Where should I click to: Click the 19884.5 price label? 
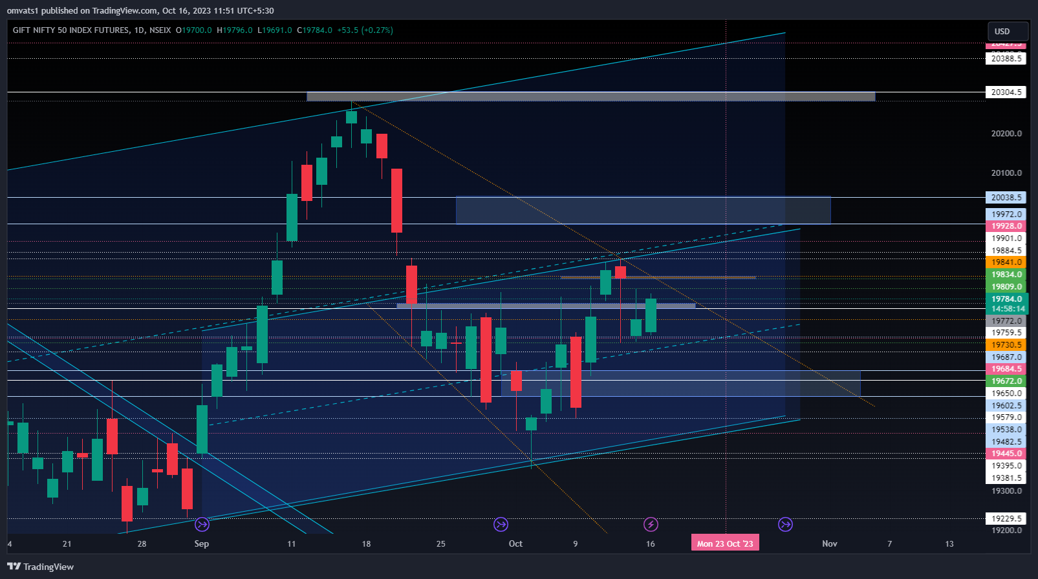(1006, 251)
